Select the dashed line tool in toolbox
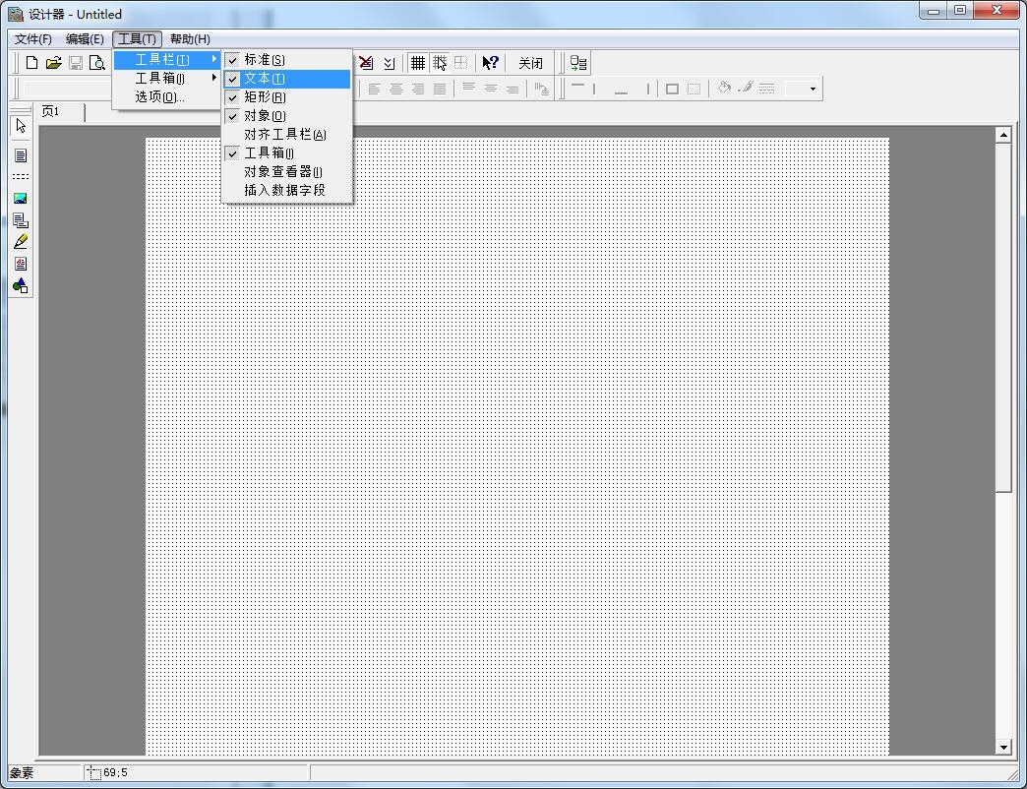The width and height of the screenshot is (1027, 789). (21, 177)
